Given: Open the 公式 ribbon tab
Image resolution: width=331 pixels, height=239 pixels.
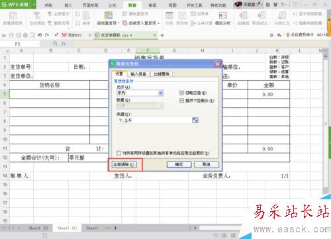Looking at the screenshot, I should [x=112, y=5].
